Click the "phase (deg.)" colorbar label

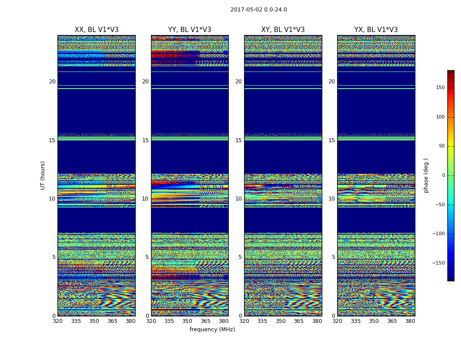click(426, 175)
